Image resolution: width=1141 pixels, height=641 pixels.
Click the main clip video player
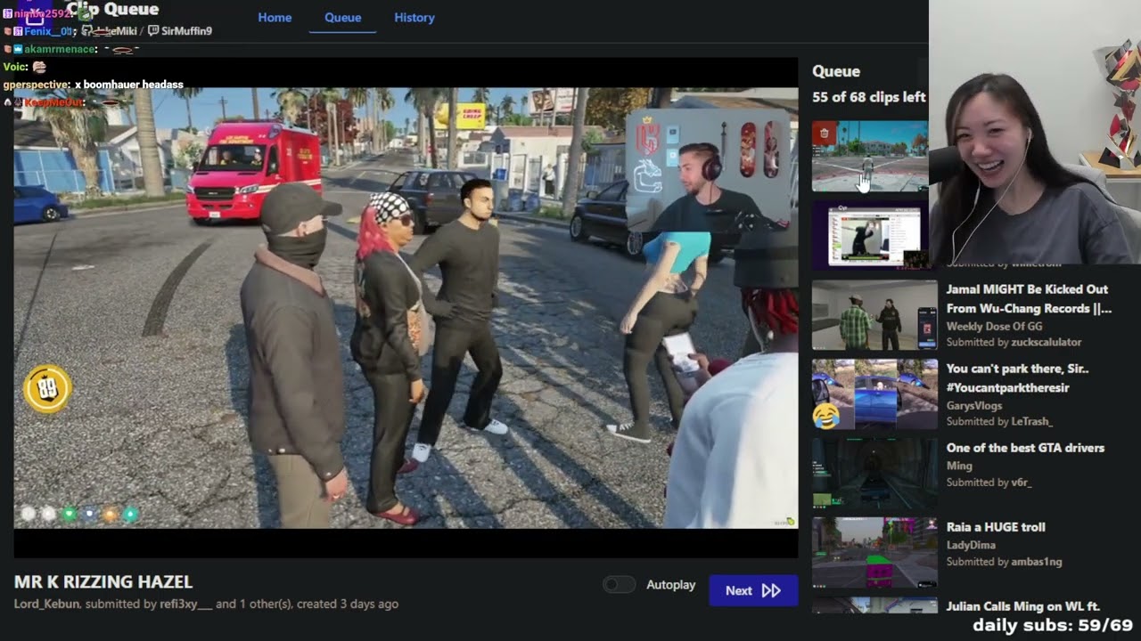click(406, 308)
